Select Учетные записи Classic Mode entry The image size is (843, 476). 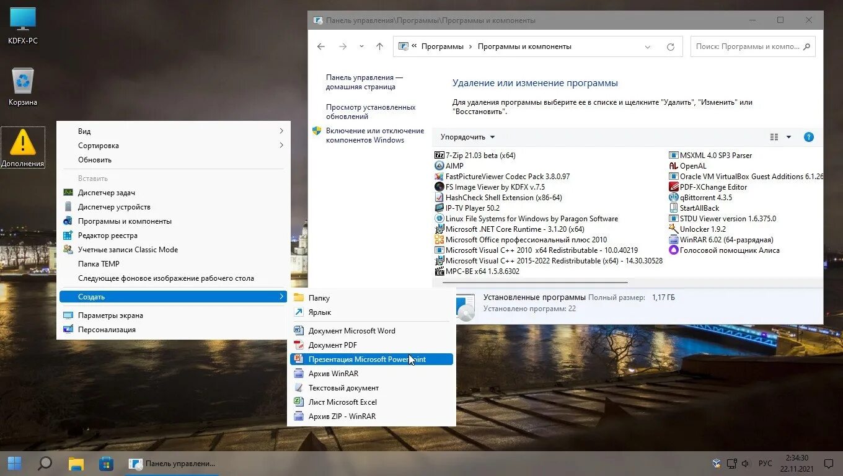coord(173,250)
